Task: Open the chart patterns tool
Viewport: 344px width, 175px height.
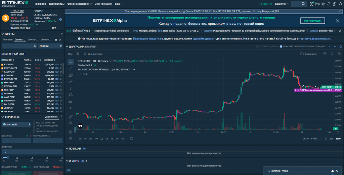Action: (x=71, y=95)
